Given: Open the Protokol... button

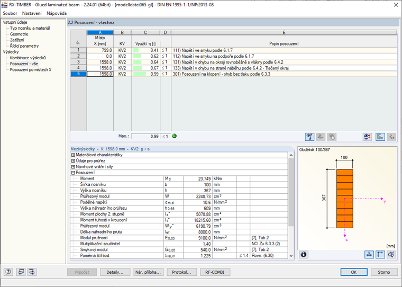Looking at the screenshot, I should (x=181, y=272).
